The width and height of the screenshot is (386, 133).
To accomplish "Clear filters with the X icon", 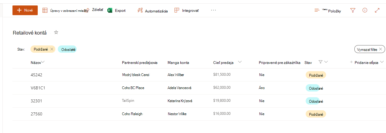I will (380, 49).
